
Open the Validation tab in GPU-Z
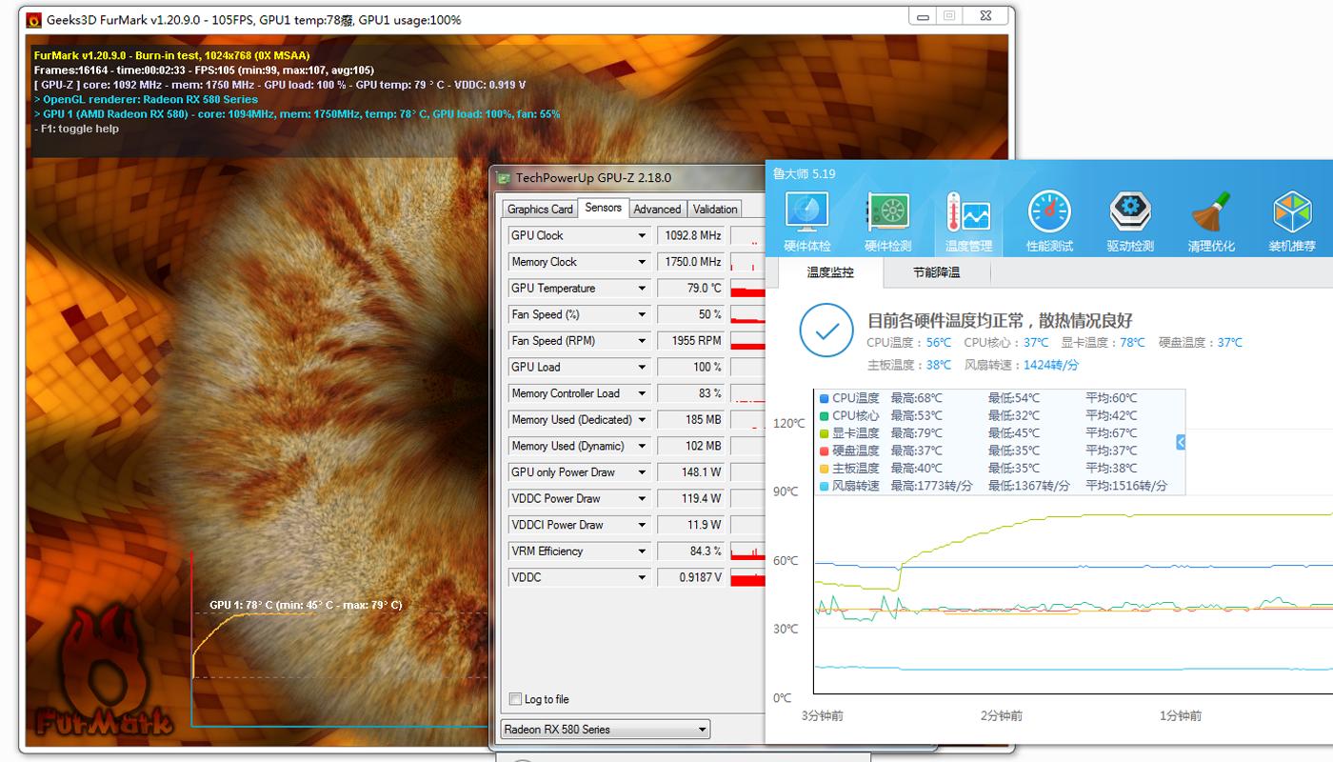point(715,209)
